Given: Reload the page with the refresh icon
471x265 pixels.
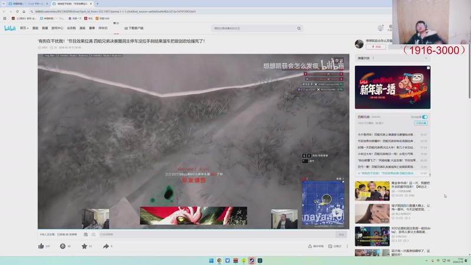Looking at the screenshot, I should point(17,11).
